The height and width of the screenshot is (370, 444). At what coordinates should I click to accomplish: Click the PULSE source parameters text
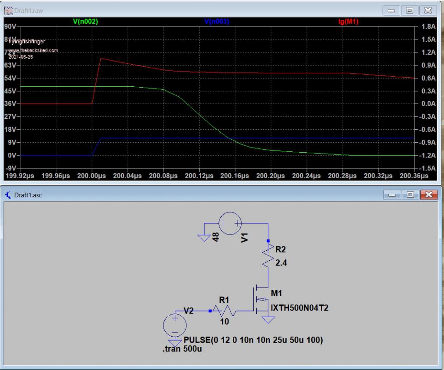point(253,340)
